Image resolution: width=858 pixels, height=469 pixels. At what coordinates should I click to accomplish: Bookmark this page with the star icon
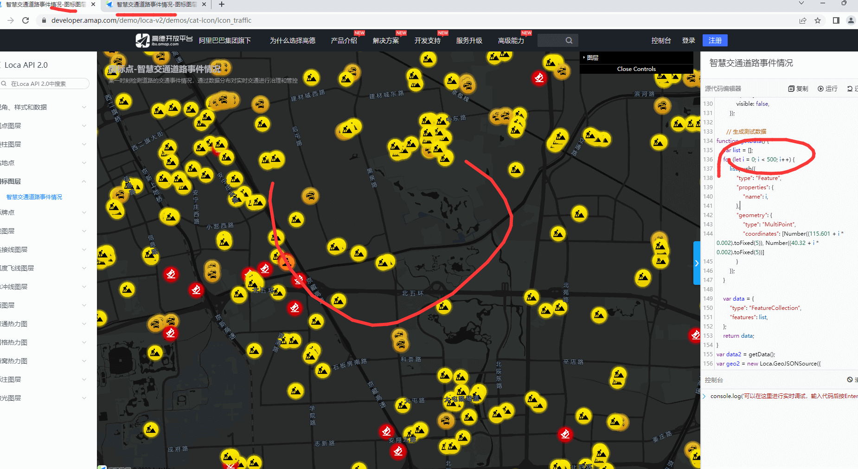[818, 20]
